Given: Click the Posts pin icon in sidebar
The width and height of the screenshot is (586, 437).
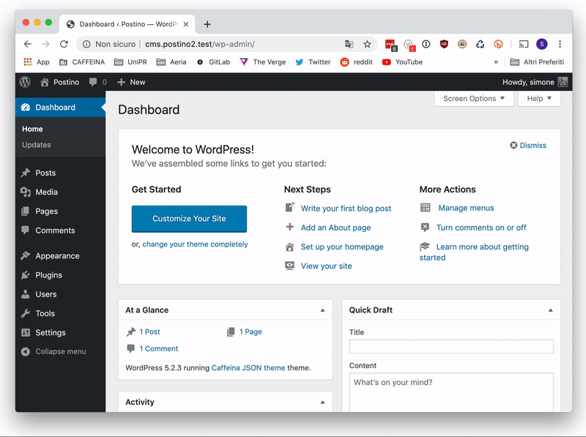Looking at the screenshot, I should point(26,173).
